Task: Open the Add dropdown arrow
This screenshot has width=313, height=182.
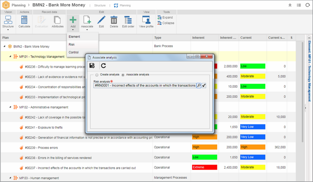Action: (x=73, y=30)
